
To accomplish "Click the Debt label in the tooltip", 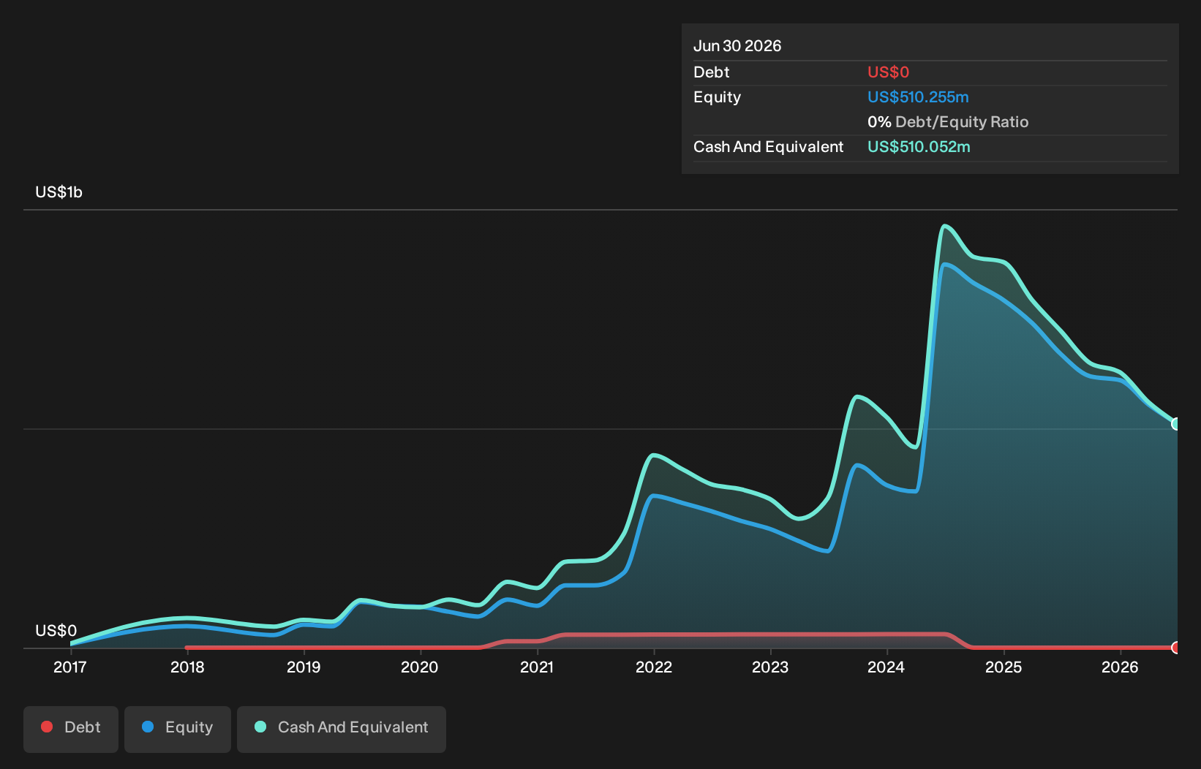I will (x=712, y=72).
